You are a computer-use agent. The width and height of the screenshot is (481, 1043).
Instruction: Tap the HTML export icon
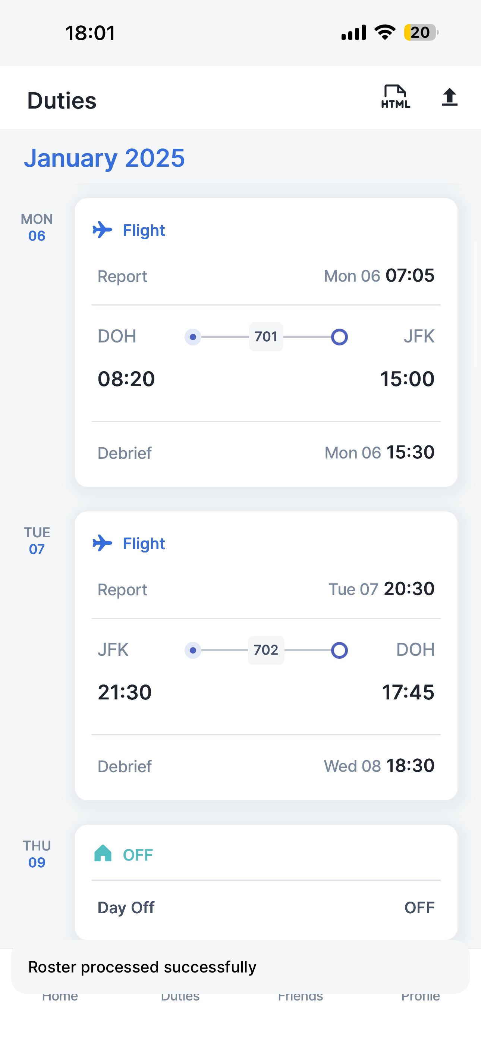click(x=395, y=97)
